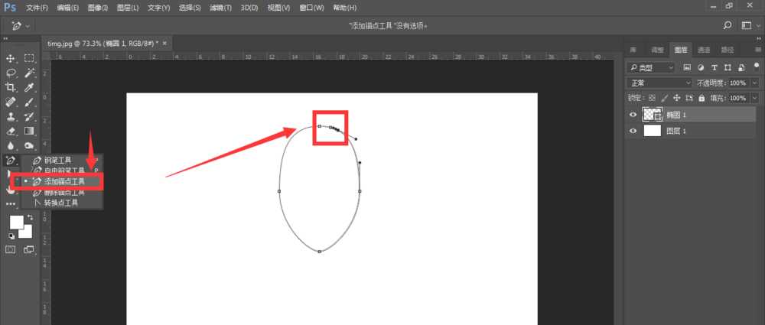
Task: Select the Gradient tool
Action: point(29,131)
